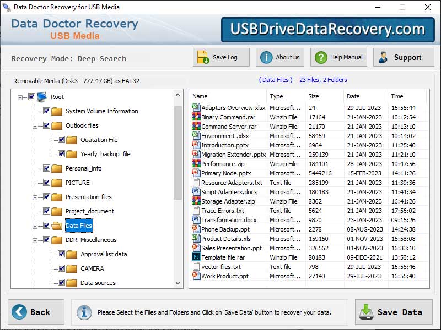Click the Winzip icon beside Performance.zip
The width and height of the screenshot is (441, 330).
click(x=195, y=164)
